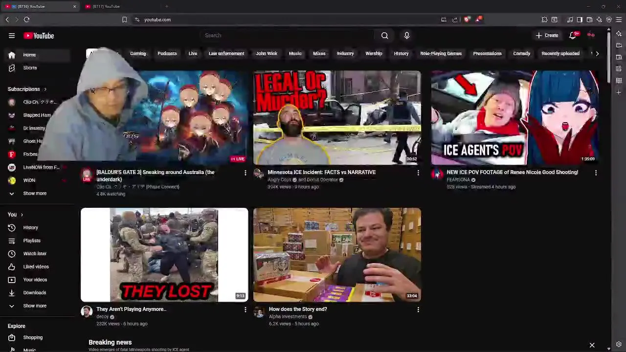Open options for Minnesota ICE Incident video
Viewport: 626px width, 352px height.
click(x=418, y=173)
